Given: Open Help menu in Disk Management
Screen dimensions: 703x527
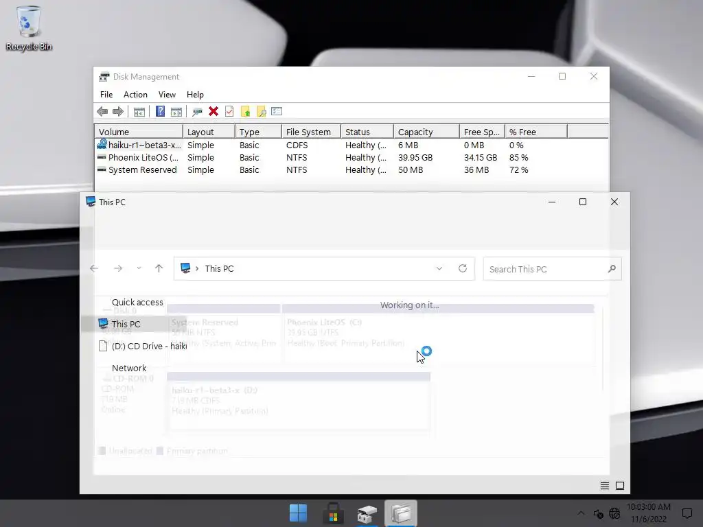Looking at the screenshot, I should 195,95.
